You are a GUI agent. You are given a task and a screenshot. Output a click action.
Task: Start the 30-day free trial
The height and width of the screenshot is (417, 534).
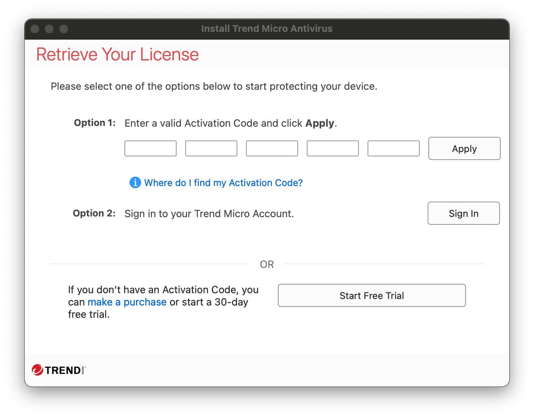pyautogui.click(x=372, y=295)
